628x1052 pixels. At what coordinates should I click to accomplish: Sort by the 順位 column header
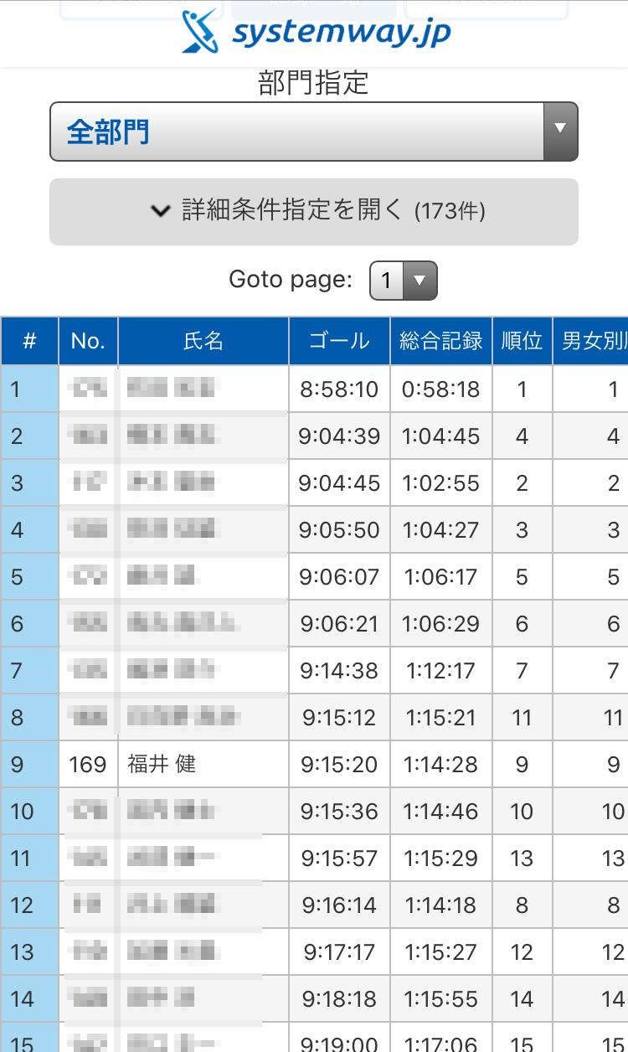(522, 341)
